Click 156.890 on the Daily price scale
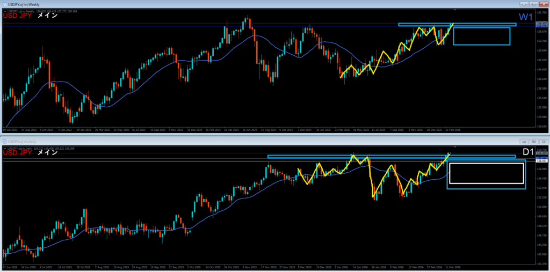 541,169
